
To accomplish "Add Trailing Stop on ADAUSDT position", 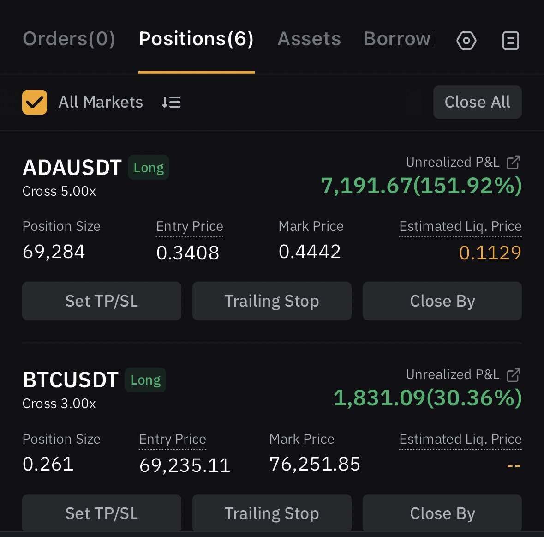I will (x=272, y=301).
